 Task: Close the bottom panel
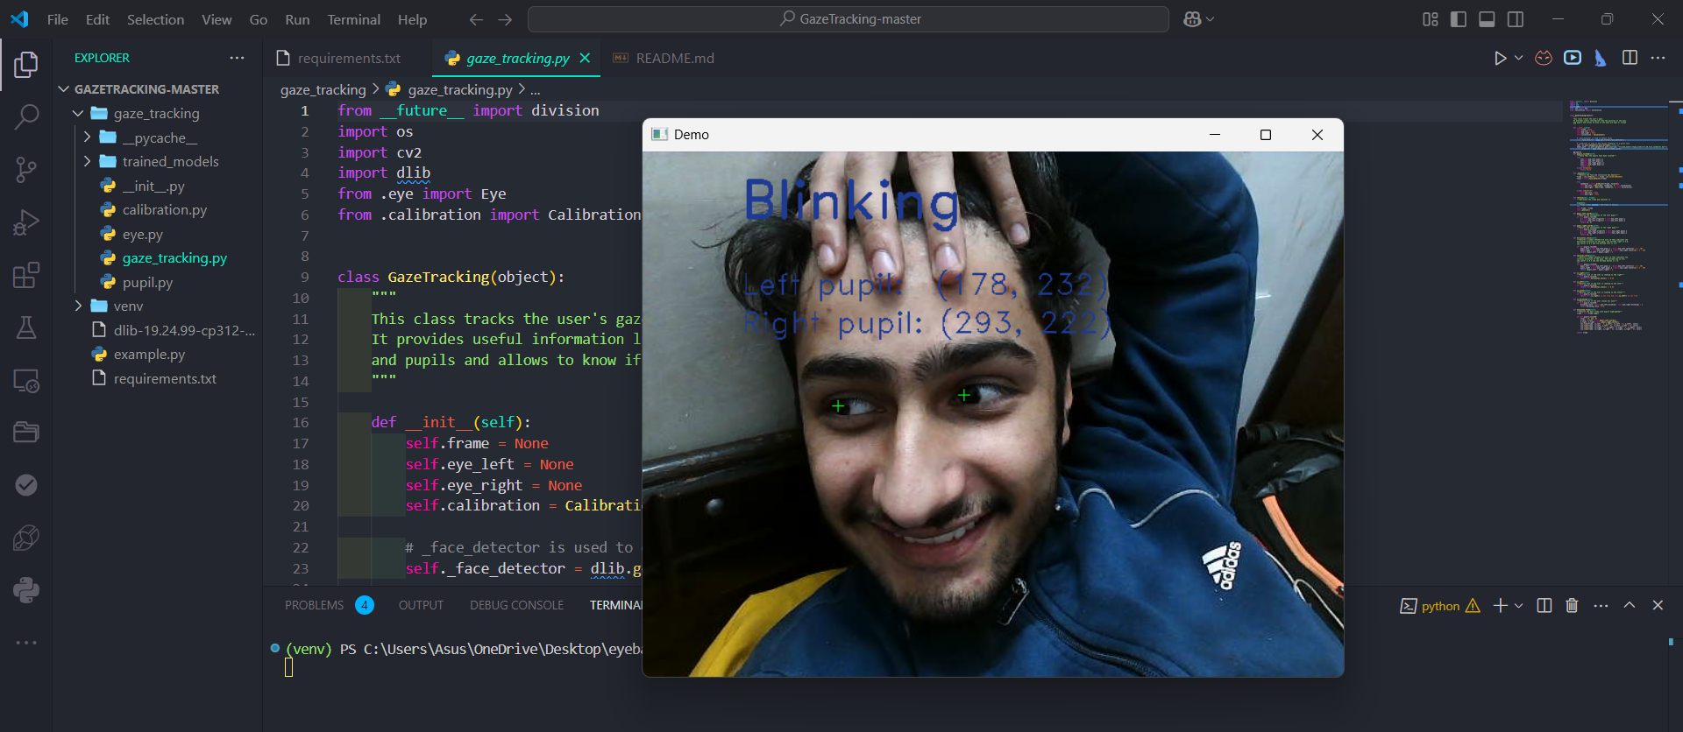pos(1658,605)
